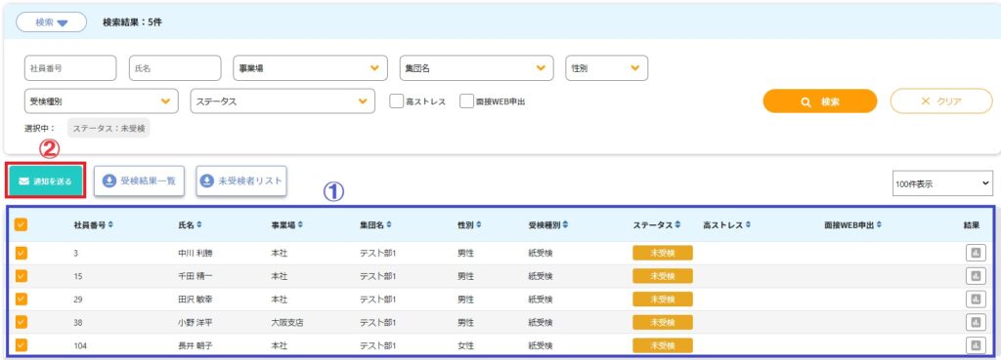The width and height of the screenshot is (1001, 360).
Task: Open result chart icon for 田沢 敏幸
Action: coord(975,299)
